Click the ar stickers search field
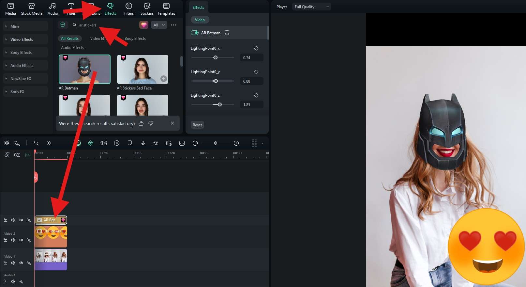 pyautogui.click(x=104, y=25)
